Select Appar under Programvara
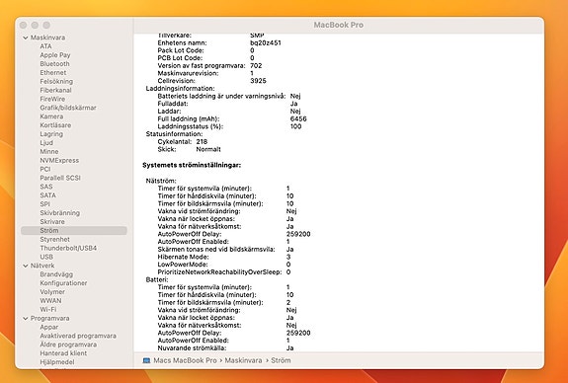 coord(49,327)
